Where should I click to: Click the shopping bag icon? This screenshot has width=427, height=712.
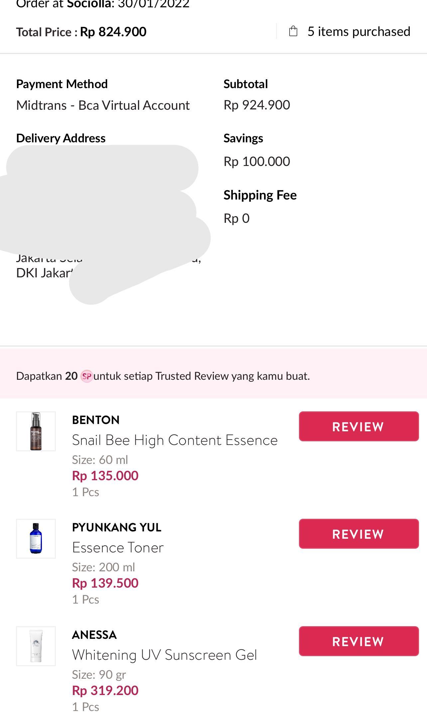pyautogui.click(x=293, y=31)
